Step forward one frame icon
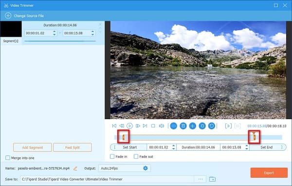This screenshot has height=186, width=292. pyautogui.click(x=138, y=126)
